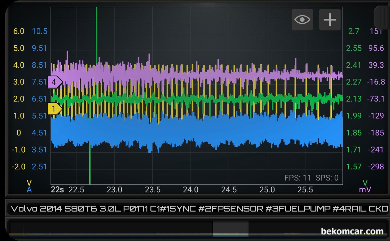
Task: Click the timeline overview scroll thumb
Action: tap(230, 229)
